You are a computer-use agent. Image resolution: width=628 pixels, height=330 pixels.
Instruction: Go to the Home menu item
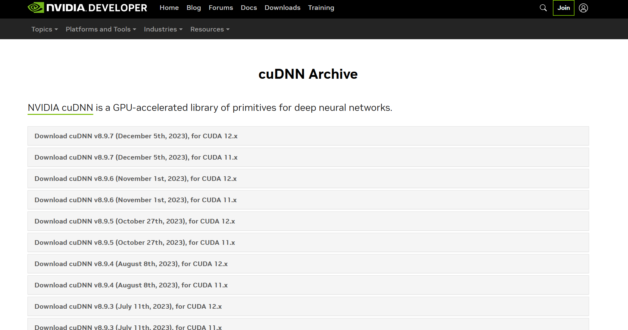[x=169, y=8]
